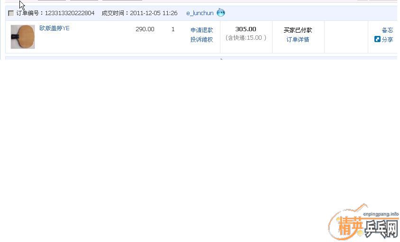
Task: Click the 分享 text link
Action: (x=387, y=40)
